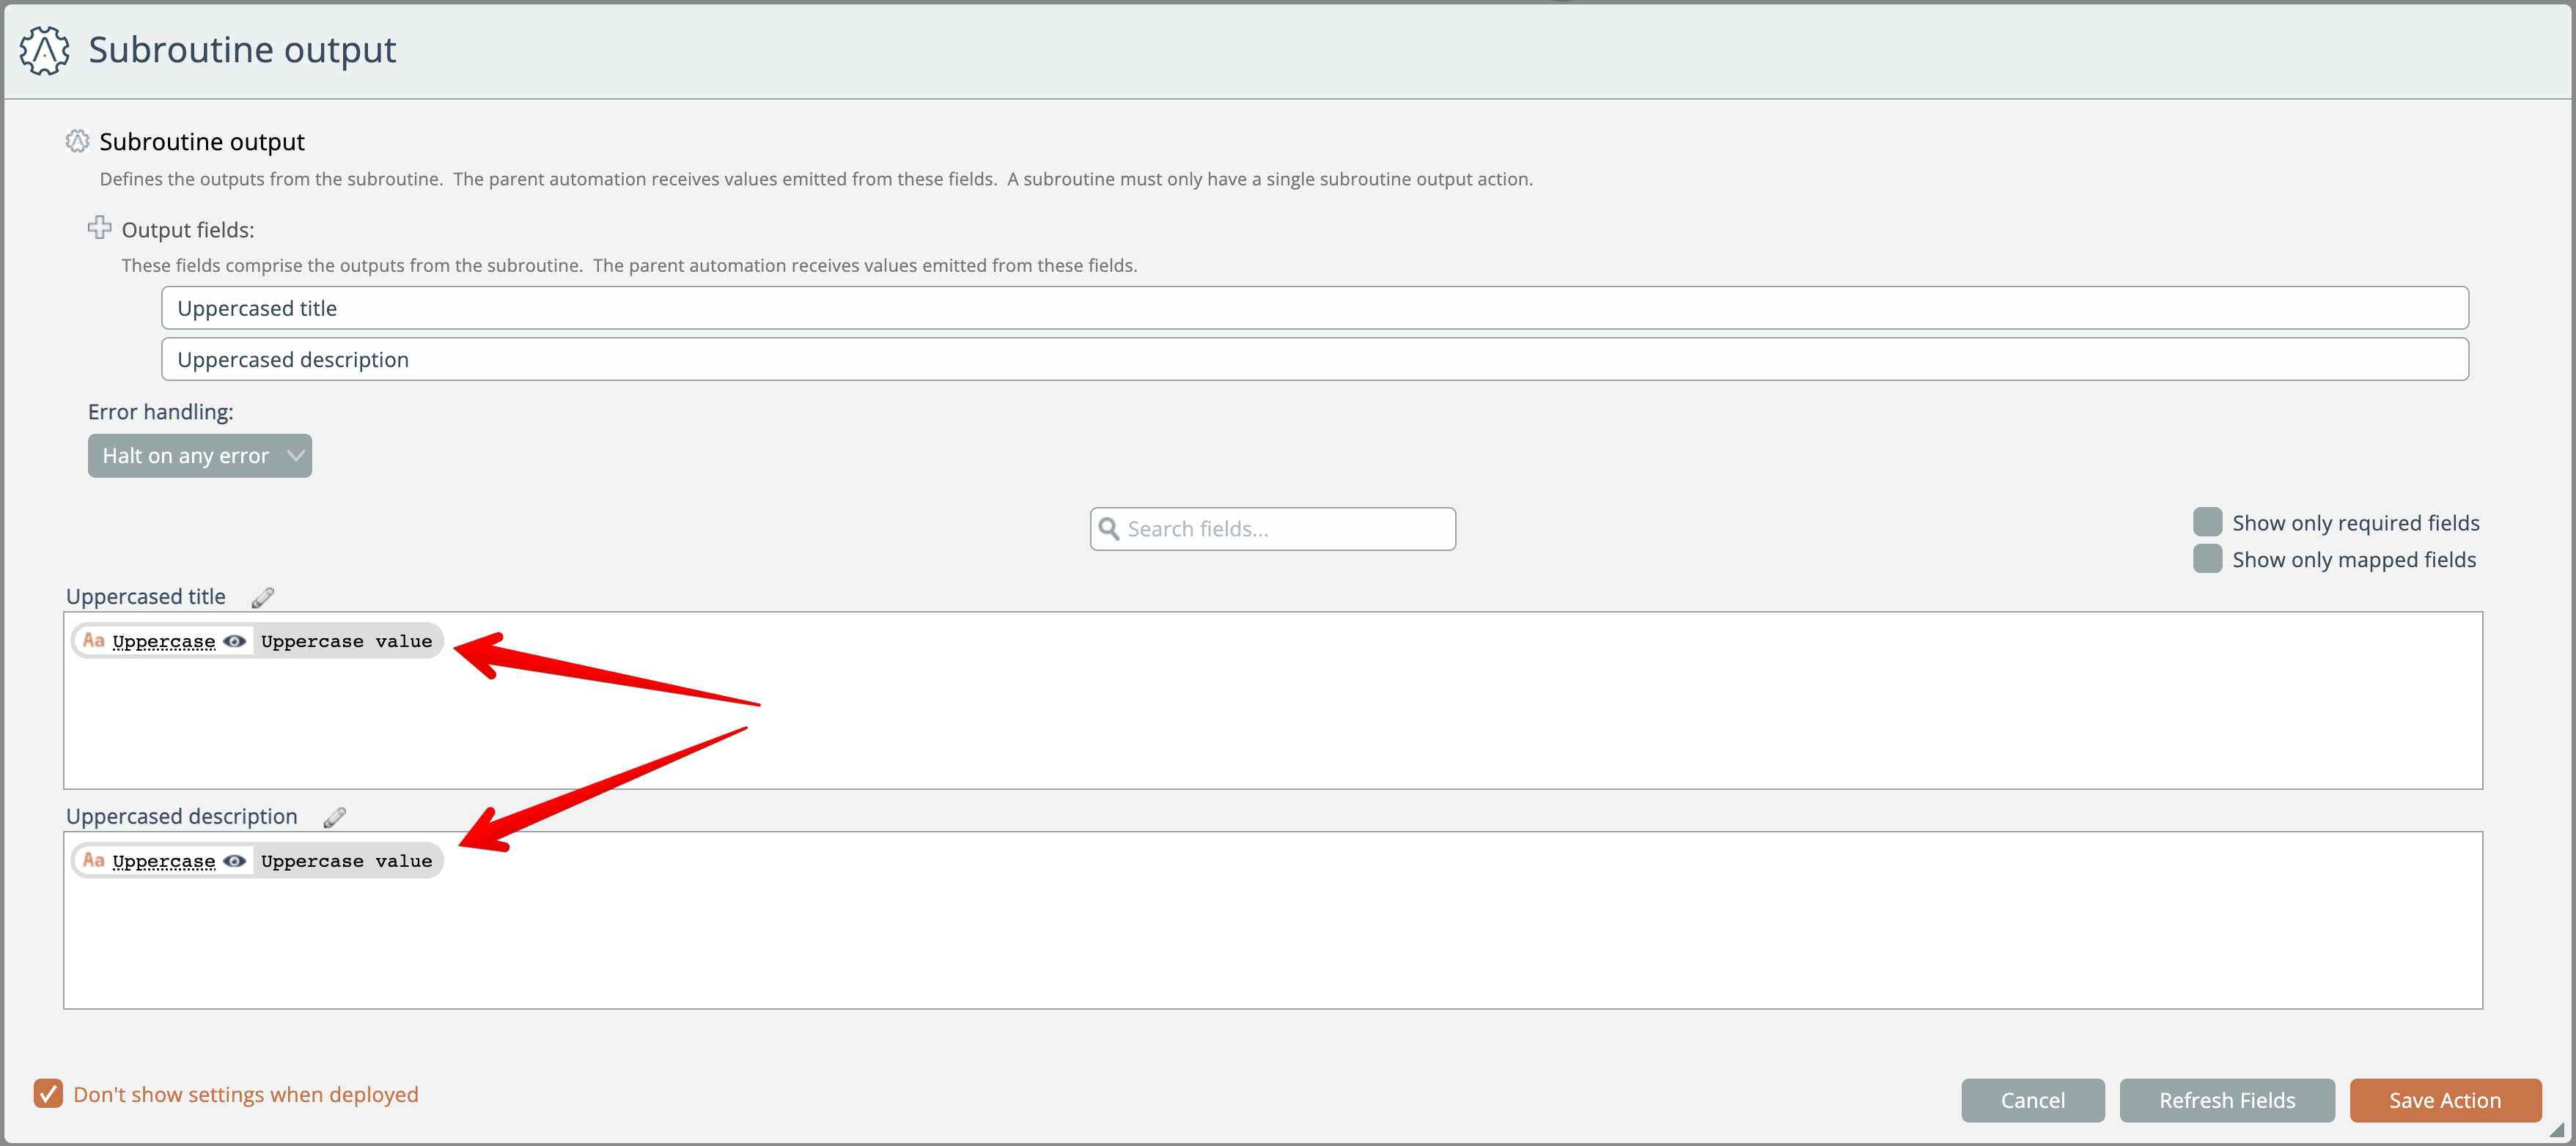Preview Uppercase token eye in description field
Screen dimensions: 2576x1146
pos(235,861)
